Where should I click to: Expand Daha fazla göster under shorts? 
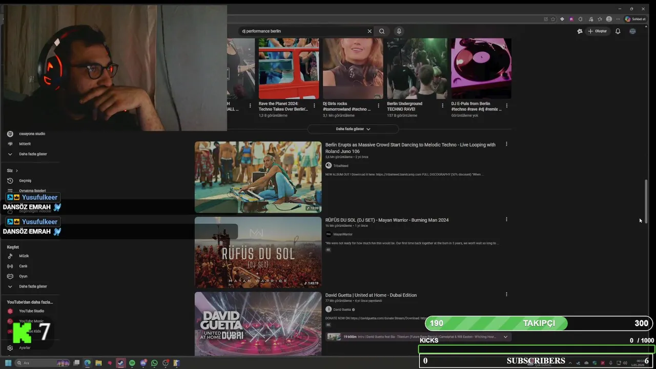pyautogui.click(x=353, y=129)
